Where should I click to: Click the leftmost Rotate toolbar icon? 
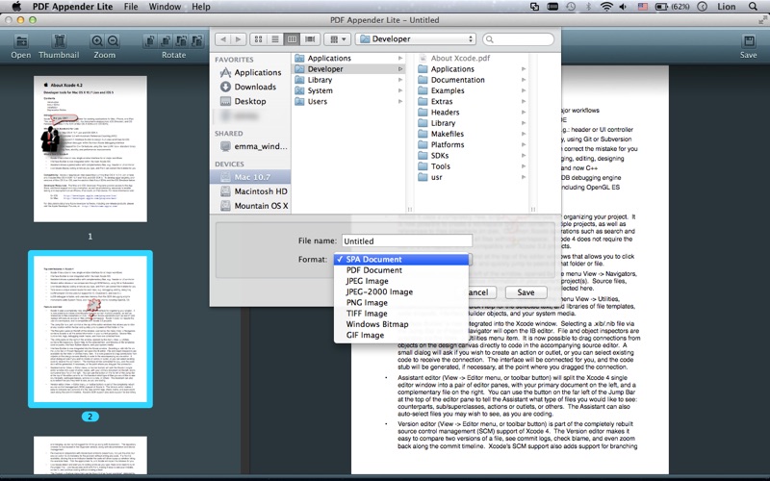pyautogui.click(x=150, y=40)
